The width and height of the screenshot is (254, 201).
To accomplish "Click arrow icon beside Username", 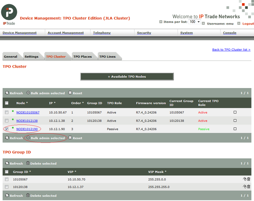I will (203, 24).
